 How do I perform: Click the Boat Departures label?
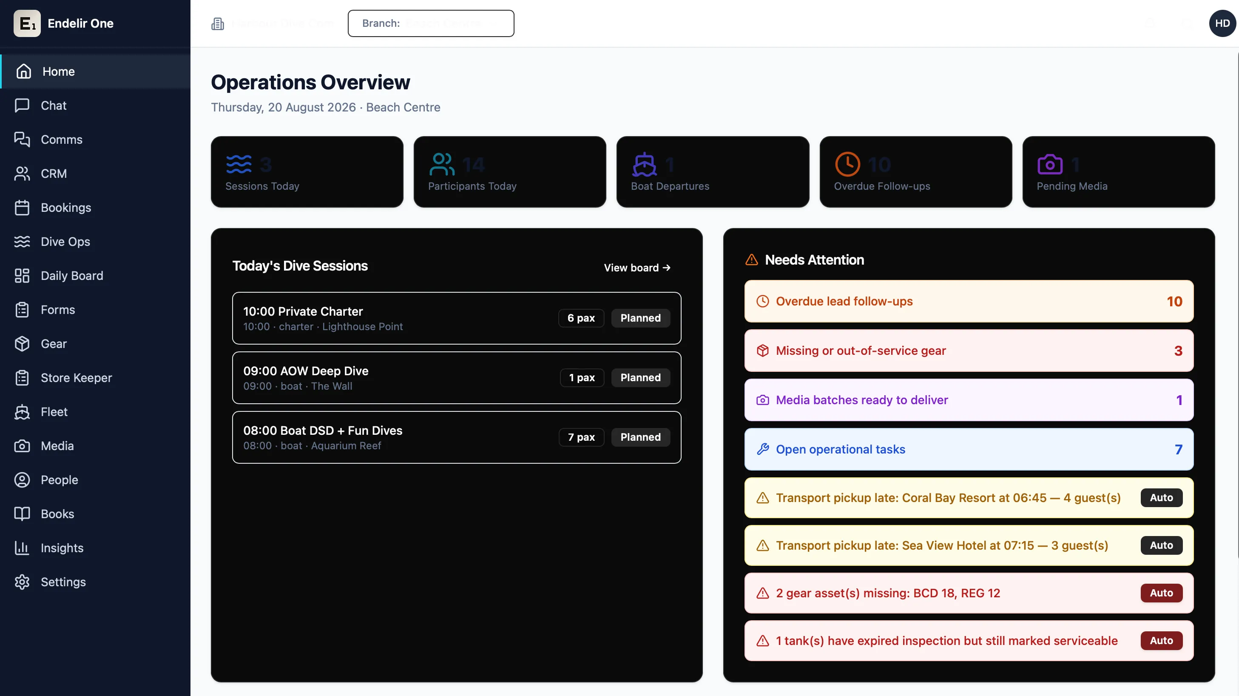tap(670, 186)
